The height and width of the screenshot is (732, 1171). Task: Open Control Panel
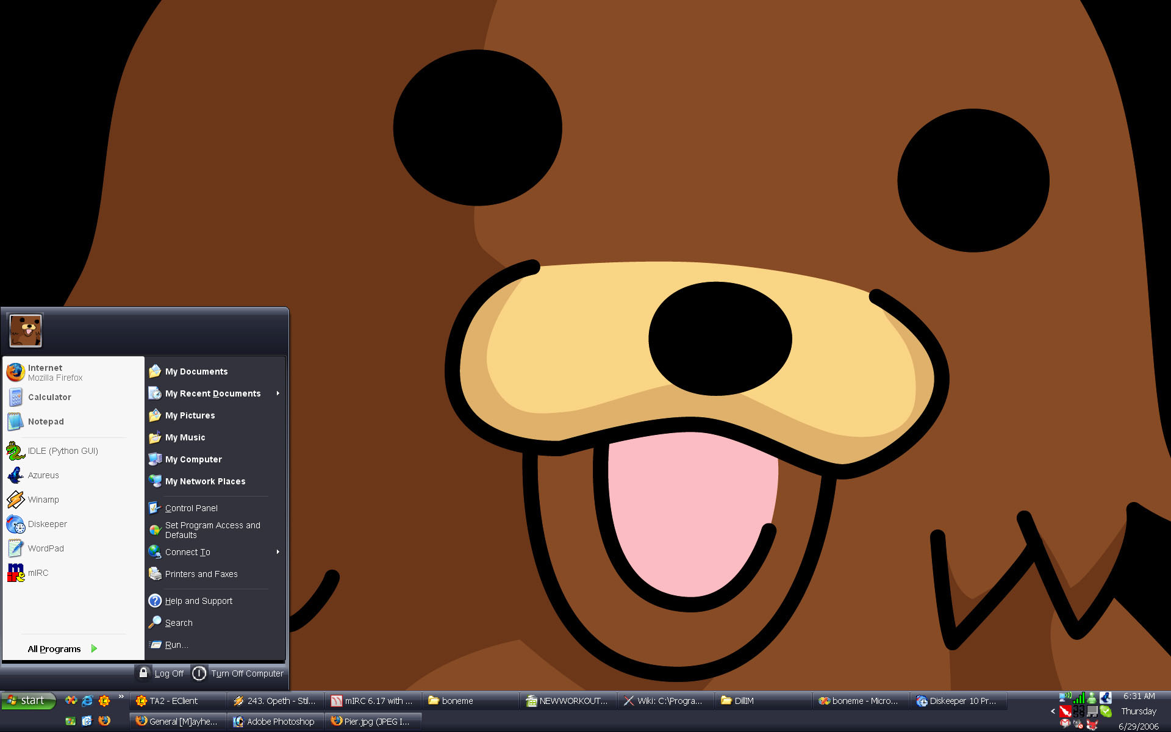[x=215, y=508]
